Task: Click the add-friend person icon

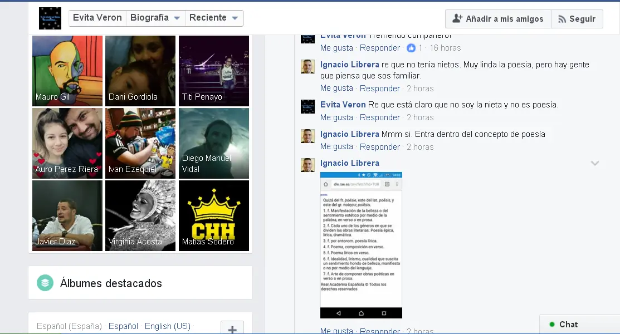Action: click(457, 18)
